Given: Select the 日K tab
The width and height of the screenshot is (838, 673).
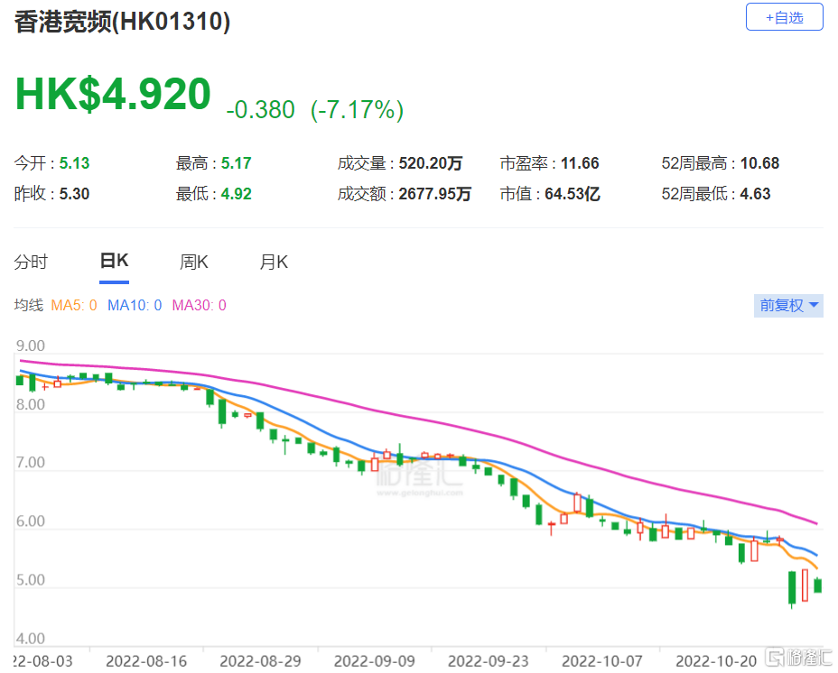Looking at the screenshot, I should pos(115,262).
